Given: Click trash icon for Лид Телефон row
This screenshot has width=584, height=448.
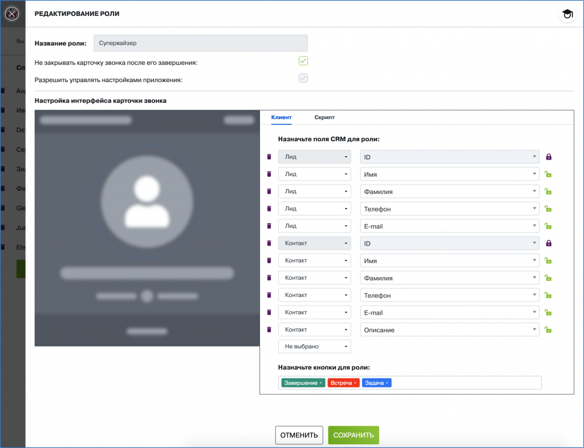Looking at the screenshot, I should pyautogui.click(x=269, y=209).
